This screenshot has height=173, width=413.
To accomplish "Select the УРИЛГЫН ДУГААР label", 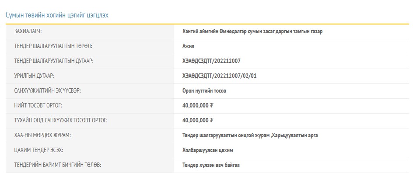I will [34, 76].
